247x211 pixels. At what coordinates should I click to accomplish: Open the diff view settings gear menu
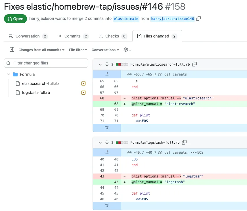coord(127,50)
